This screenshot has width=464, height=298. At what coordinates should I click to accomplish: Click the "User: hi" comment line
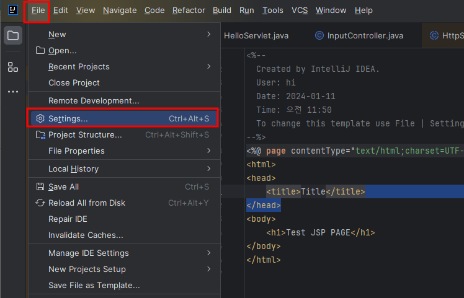276,83
